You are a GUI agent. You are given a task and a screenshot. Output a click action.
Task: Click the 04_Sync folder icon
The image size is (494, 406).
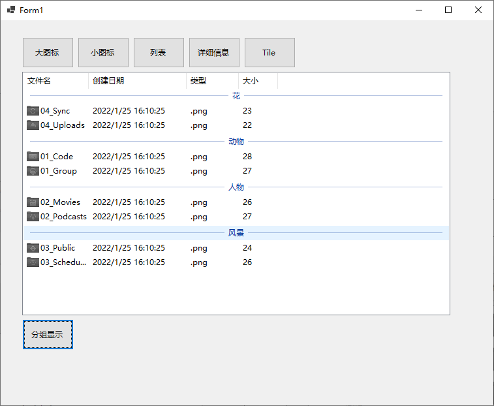[x=33, y=111]
